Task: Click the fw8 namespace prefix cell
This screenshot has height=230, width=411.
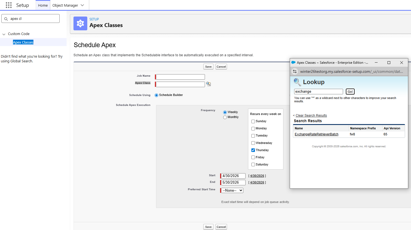Action: pyautogui.click(x=352, y=134)
